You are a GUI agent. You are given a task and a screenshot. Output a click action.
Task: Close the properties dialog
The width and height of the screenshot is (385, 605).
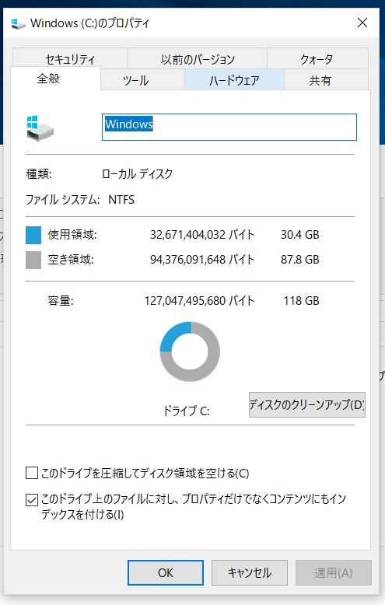pyautogui.click(x=362, y=23)
